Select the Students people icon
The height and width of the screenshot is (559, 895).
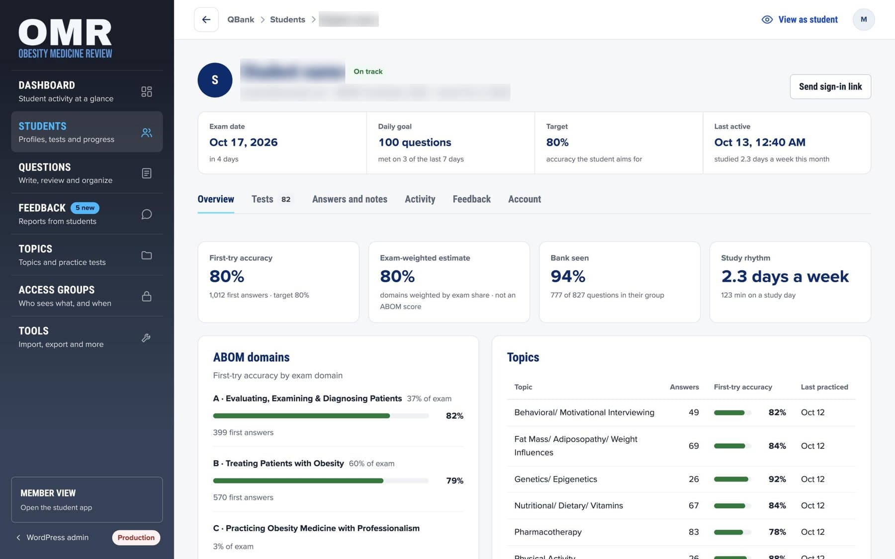(146, 132)
